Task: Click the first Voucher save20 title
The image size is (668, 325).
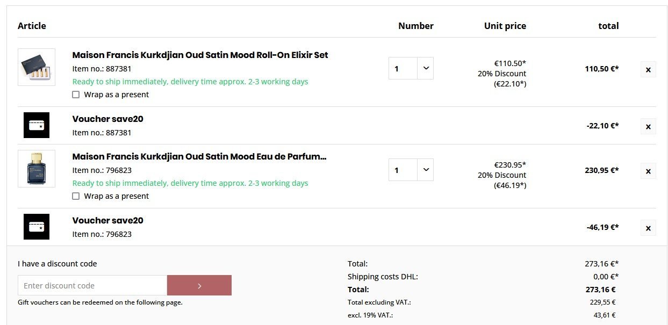Action: click(107, 119)
